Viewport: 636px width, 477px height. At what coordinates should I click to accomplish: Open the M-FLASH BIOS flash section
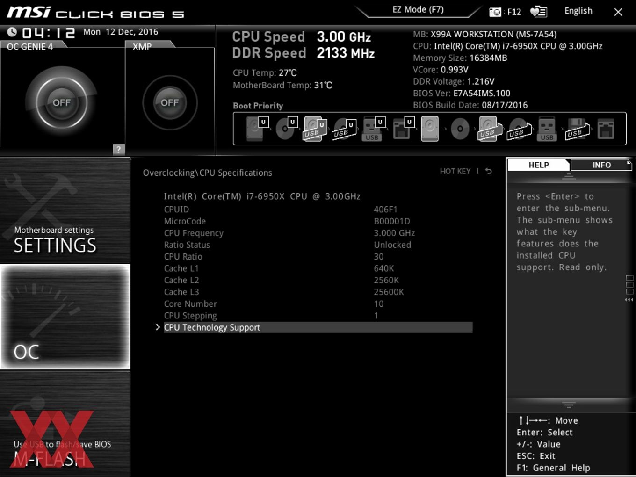[x=65, y=424]
